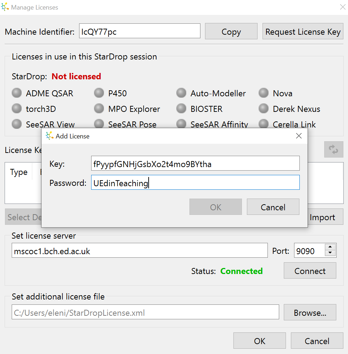The height and width of the screenshot is (354, 348).
Task: Click the red Not licensed status text
Action: (x=76, y=76)
